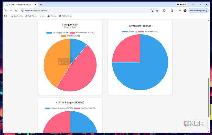Bookmark this page with the star icon
The width and height of the screenshot is (212, 135).
point(157,11)
